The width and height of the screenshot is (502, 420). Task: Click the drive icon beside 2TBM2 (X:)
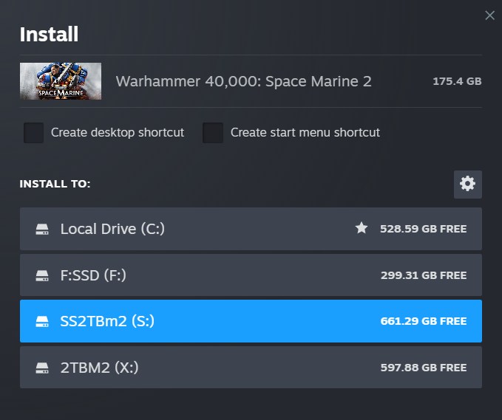point(42,368)
